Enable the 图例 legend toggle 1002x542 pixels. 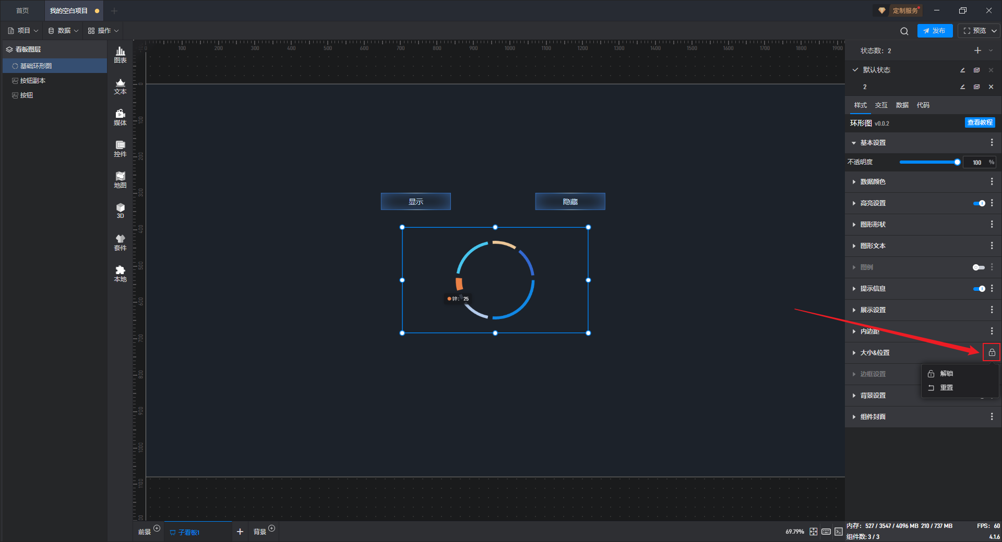pos(978,267)
